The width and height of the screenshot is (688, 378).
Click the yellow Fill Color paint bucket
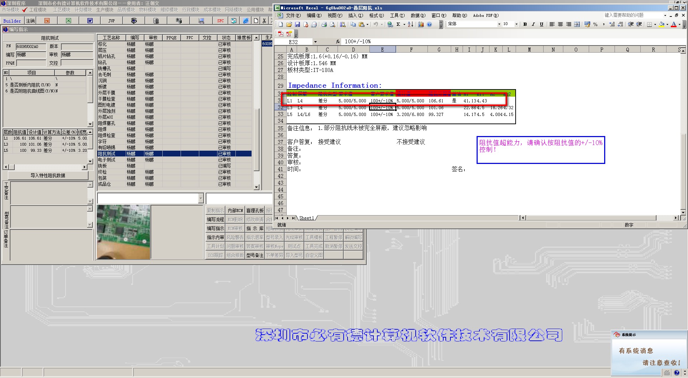pyautogui.click(x=661, y=24)
